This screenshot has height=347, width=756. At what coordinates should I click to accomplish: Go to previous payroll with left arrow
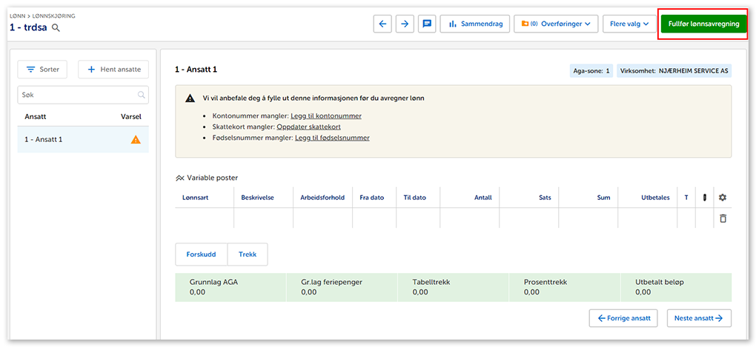coord(382,24)
